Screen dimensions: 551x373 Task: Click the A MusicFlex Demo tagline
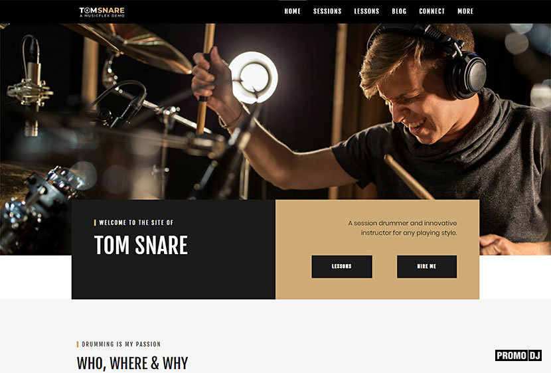coord(102,16)
